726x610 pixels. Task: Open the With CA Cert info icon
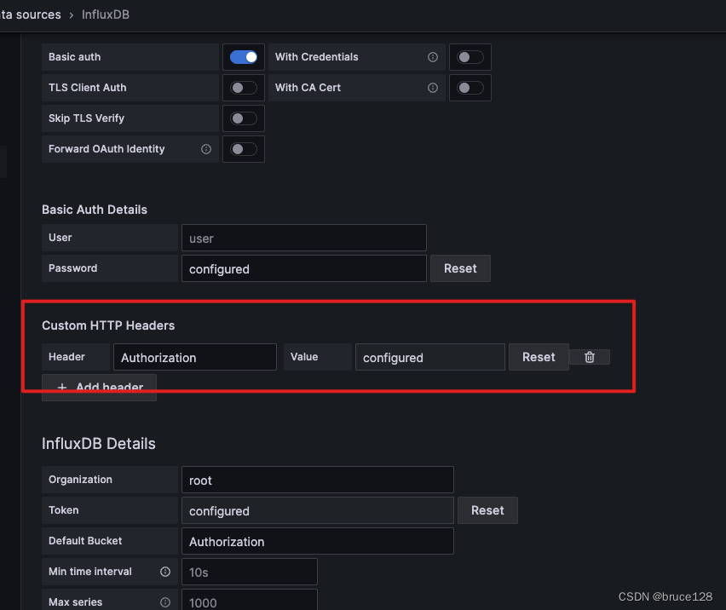[x=433, y=88]
